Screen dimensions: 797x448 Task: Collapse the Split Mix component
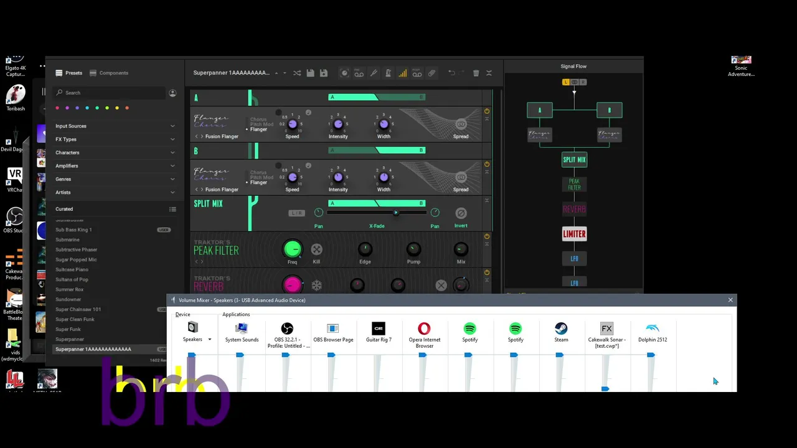click(x=487, y=200)
